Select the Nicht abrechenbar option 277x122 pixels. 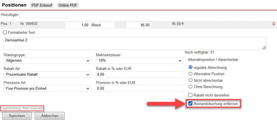pyautogui.click(x=190, y=80)
